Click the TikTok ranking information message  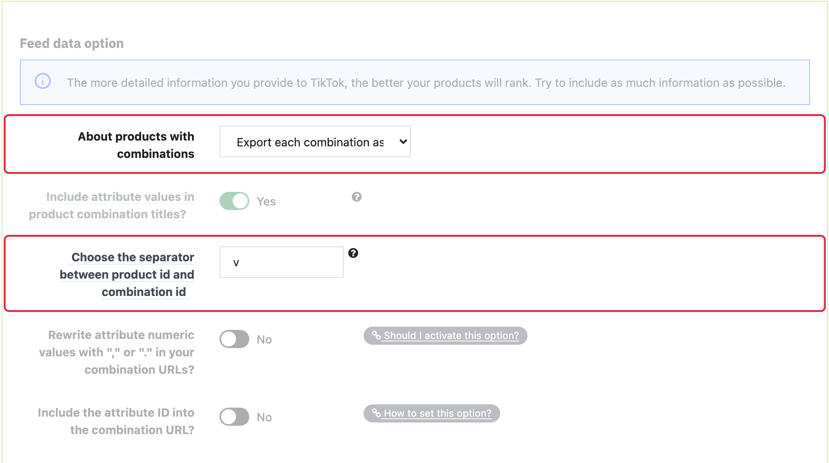[426, 83]
